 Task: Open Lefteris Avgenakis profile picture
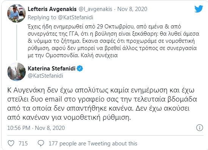pos(16,13)
